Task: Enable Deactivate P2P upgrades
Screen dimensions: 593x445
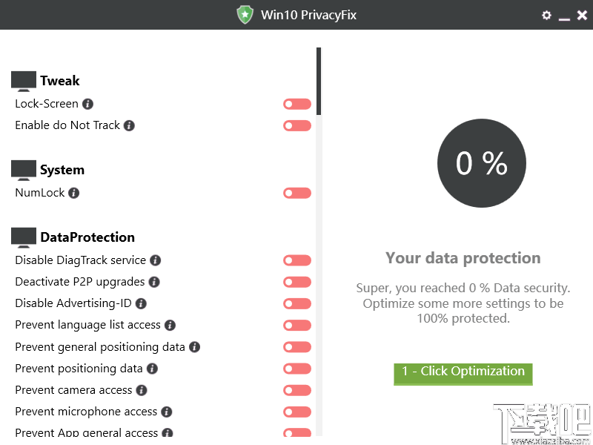Action: tap(296, 282)
